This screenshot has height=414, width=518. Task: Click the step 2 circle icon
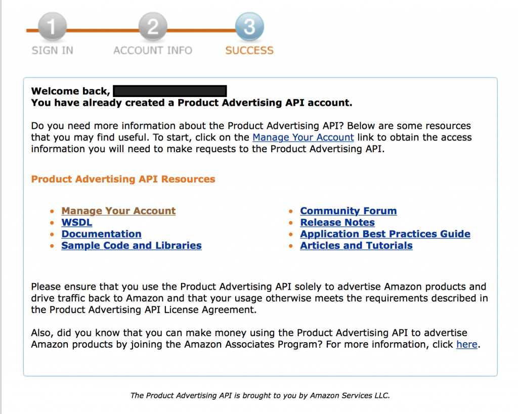pos(153,27)
